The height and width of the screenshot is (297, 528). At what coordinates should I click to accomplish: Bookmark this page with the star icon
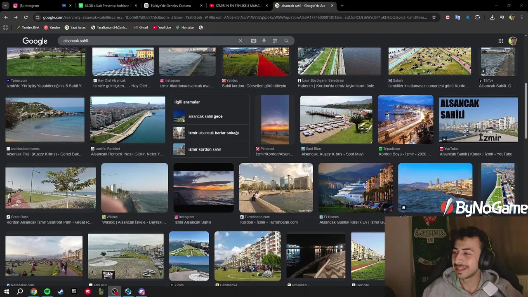pos(434,17)
